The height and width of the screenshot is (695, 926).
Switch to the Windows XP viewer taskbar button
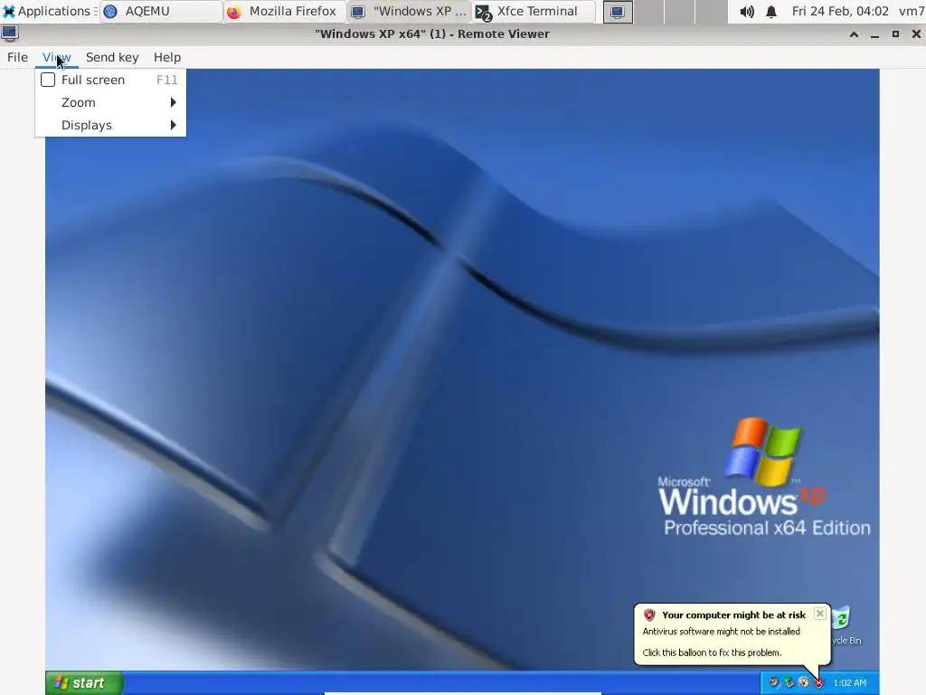tap(409, 11)
